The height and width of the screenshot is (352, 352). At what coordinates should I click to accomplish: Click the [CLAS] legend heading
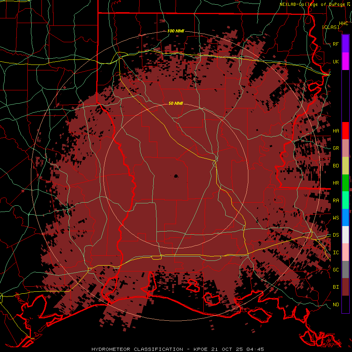[x=330, y=27]
